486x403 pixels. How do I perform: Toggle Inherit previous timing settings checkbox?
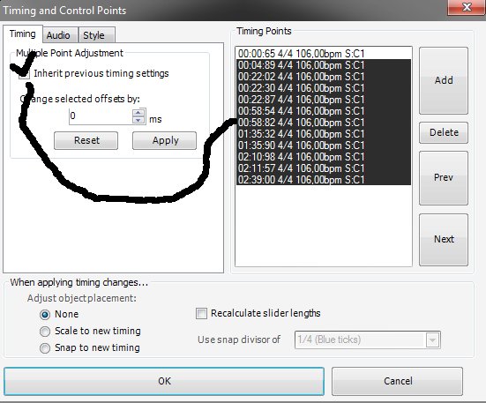point(24,73)
